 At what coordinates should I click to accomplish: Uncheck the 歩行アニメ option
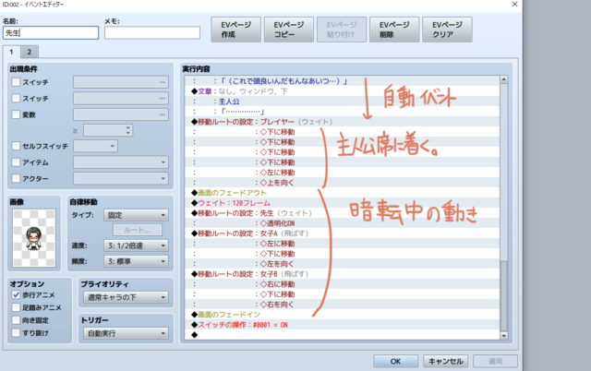coord(16,295)
